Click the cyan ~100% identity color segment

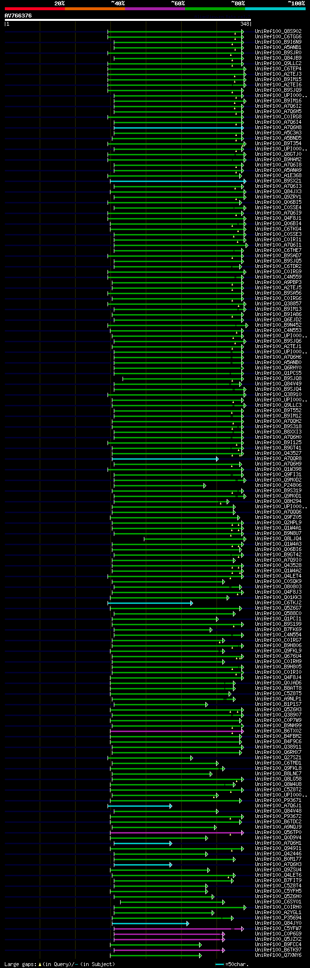pos(275,9)
